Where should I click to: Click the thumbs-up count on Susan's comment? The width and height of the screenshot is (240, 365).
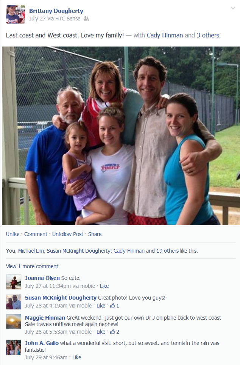point(115,306)
